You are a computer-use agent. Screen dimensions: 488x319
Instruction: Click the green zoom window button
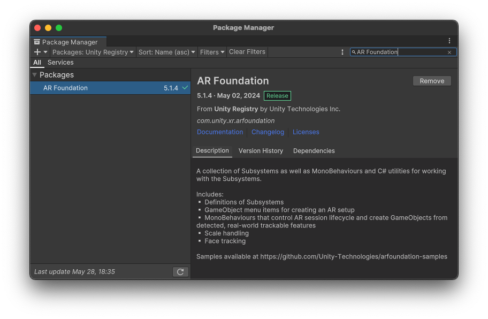[59, 28]
